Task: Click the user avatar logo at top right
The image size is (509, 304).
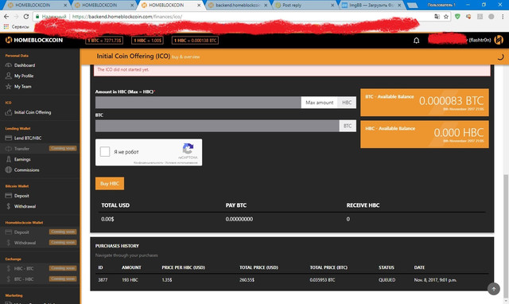Action: [x=499, y=40]
